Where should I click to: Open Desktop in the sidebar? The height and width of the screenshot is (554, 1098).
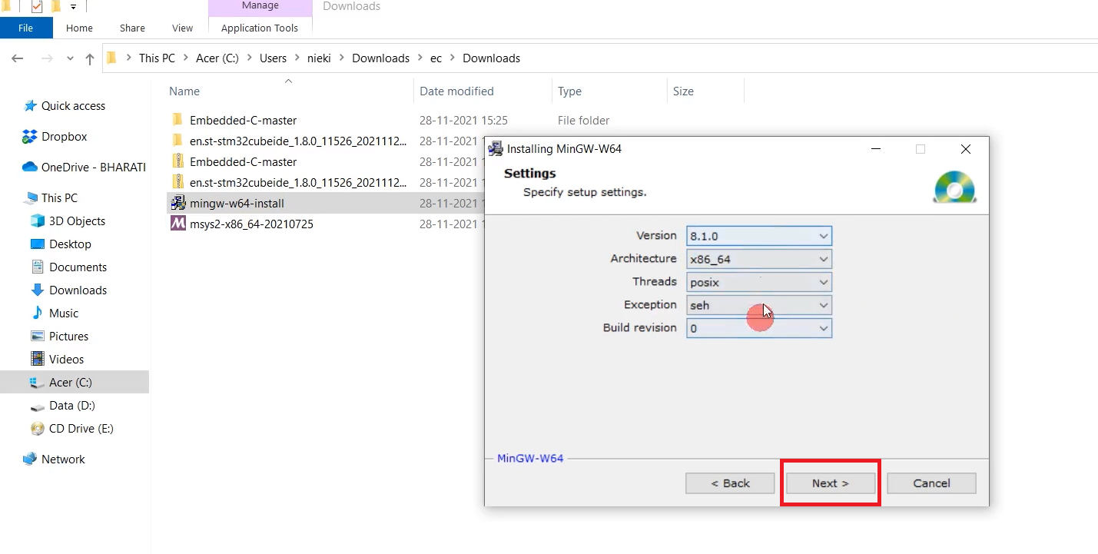click(x=70, y=244)
